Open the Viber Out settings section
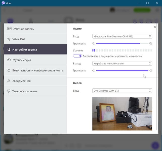Image resolution: width=162 pixels, height=151 pixels. click(35, 39)
